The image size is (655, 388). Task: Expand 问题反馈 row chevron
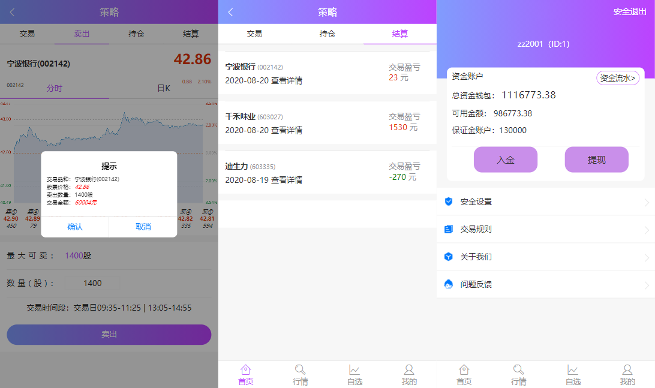click(646, 285)
